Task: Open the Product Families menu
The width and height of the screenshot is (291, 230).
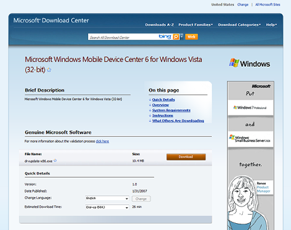Action: [x=196, y=25]
